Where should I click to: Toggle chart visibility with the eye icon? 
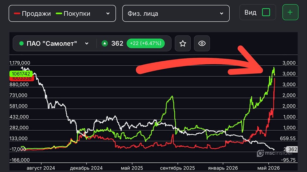(202, 44)
